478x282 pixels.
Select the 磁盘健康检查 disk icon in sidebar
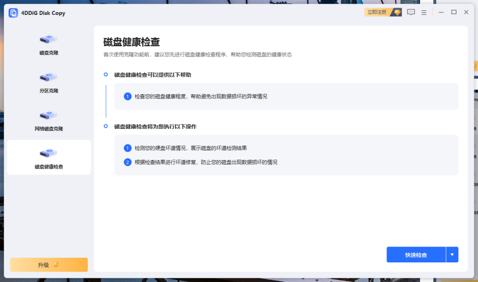pos(49,153)
